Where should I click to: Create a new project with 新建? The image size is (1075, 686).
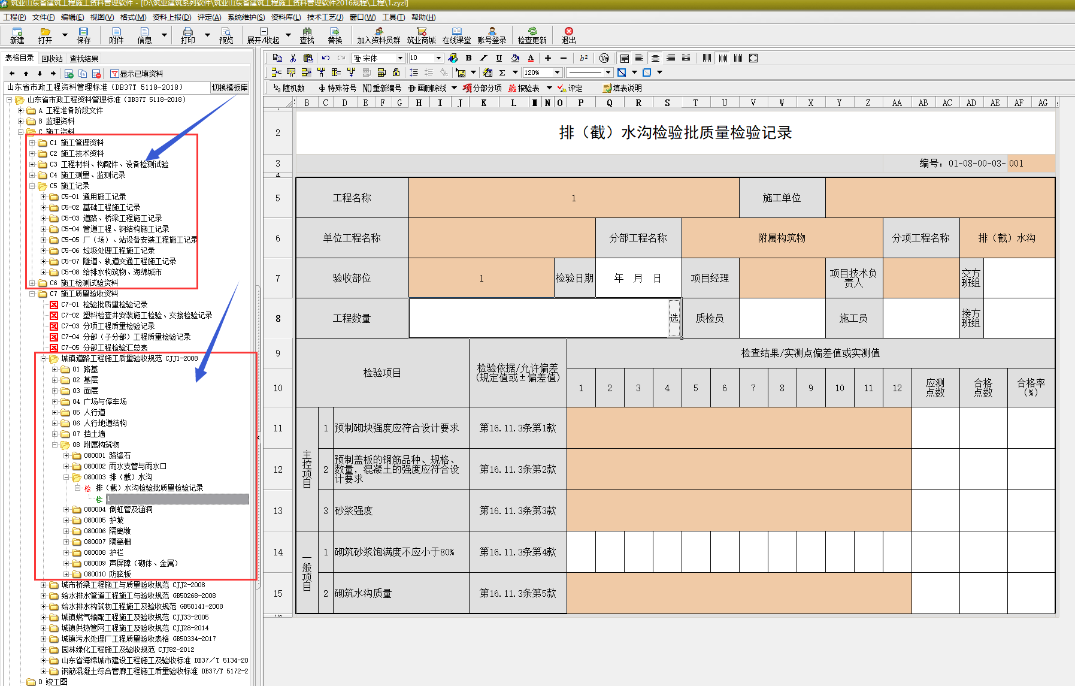(x=17, y=35)
